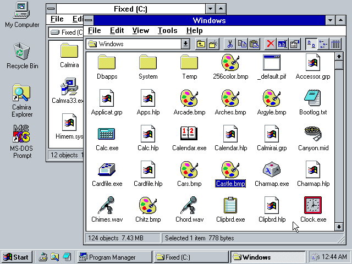
Task: Select the 256color.bmp file
Action: tap(230, 67)
